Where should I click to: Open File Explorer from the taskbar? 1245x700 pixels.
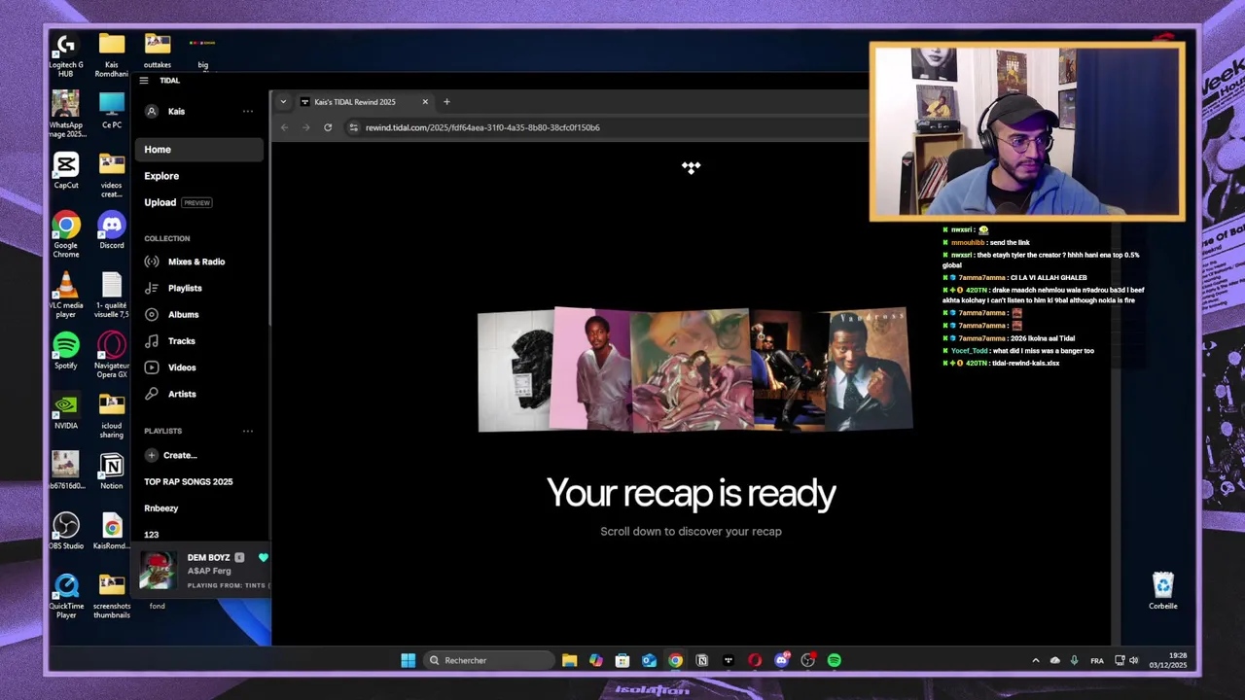click(570, 661)
